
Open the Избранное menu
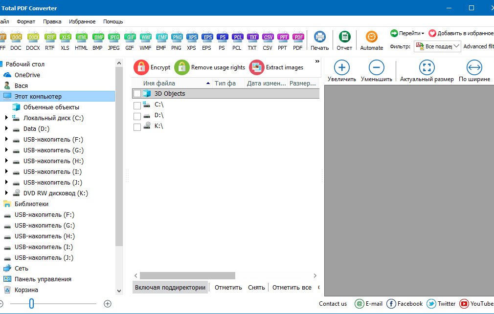point(82,21)
